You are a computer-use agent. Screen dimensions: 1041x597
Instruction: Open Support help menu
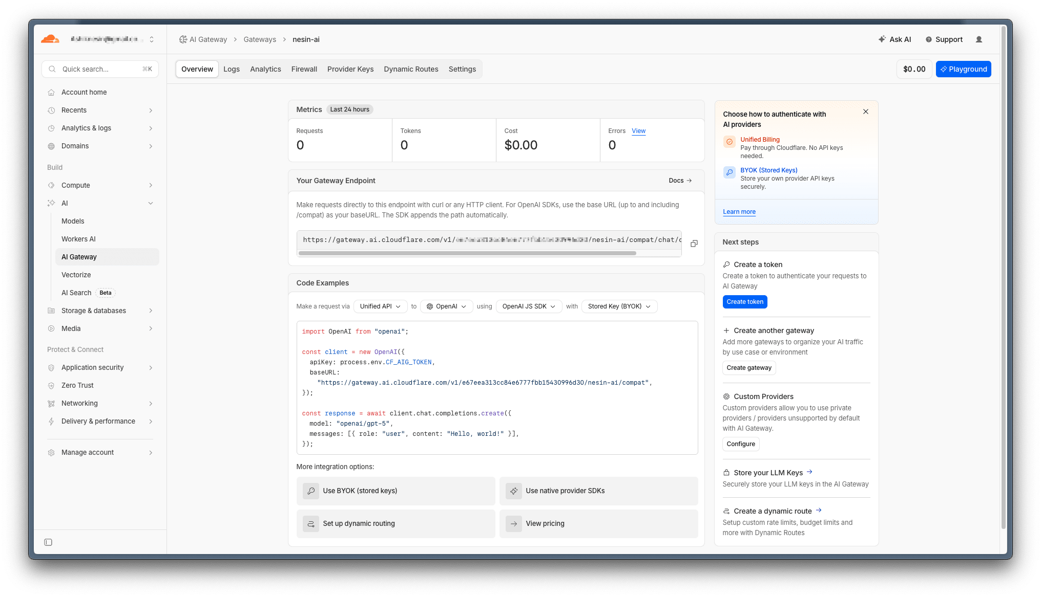click(x=944, y=39)
